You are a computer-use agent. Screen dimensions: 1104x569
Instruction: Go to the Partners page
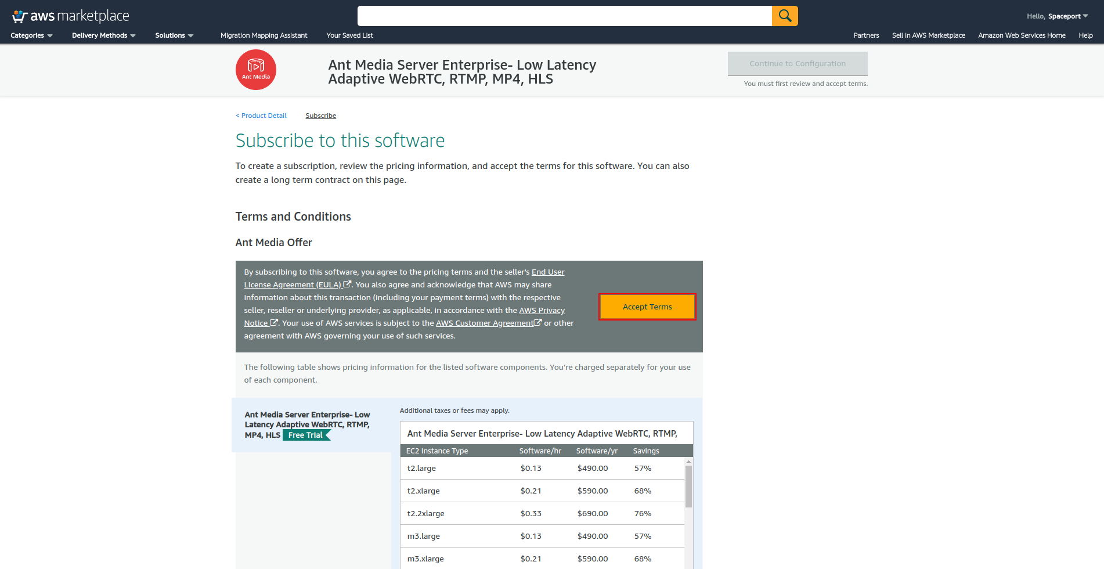(866, 35)
